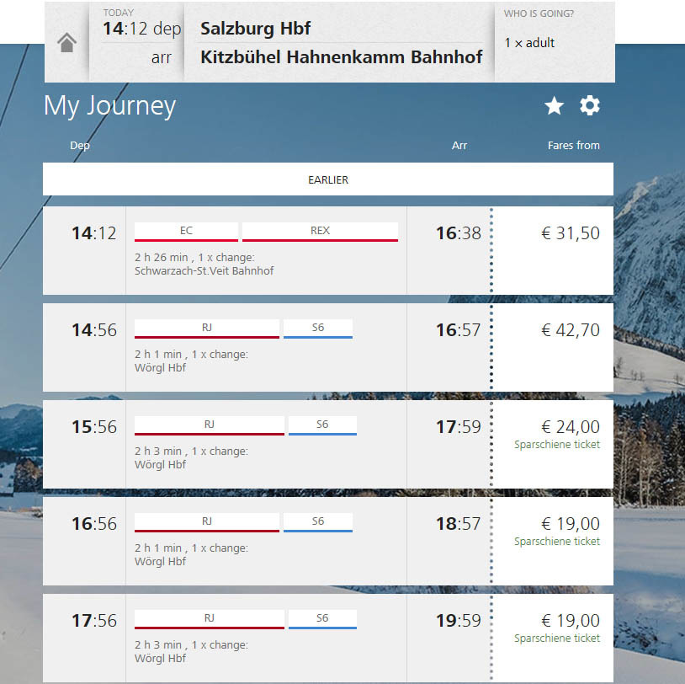Select the € 31,50 fare
The image size is (685, 684).
(x=570, y=233)
